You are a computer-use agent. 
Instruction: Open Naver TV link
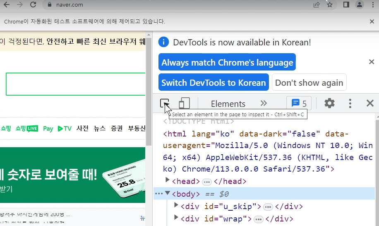(65, 129)
